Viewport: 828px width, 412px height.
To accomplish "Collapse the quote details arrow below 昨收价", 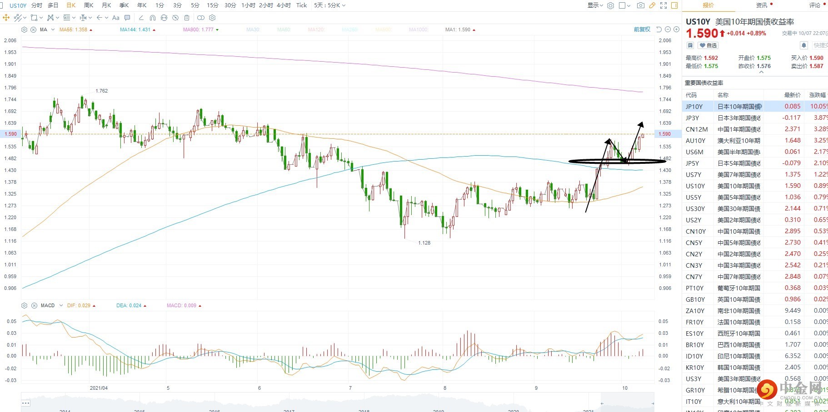I will [x=761, y=72].
